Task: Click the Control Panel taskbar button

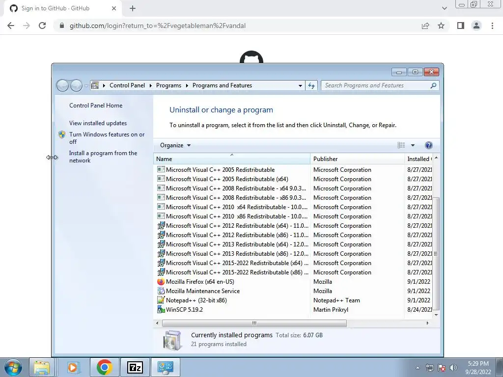Action: [165, 367]
